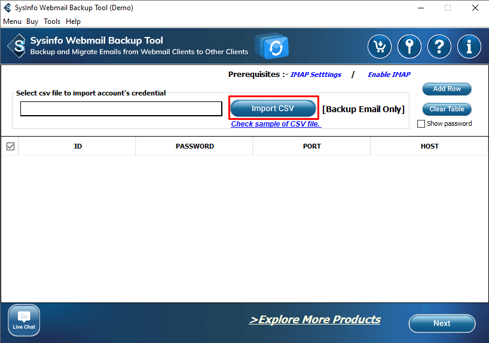Click the info About icon
This screenshot has height=343, width=489.
coord(469,47)
